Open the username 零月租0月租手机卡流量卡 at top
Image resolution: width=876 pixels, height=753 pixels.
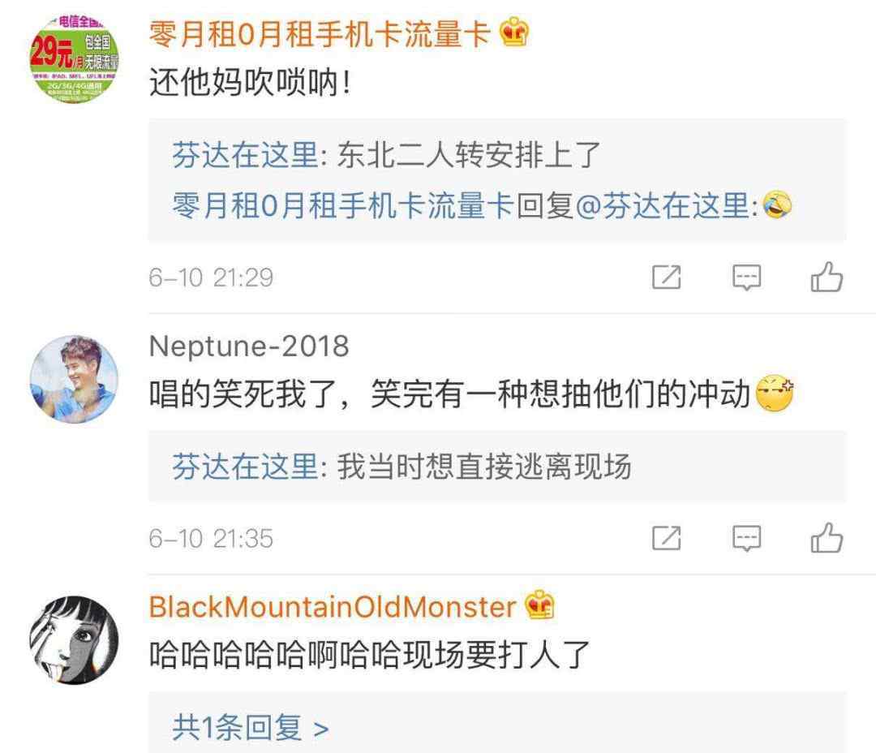pyautogui.click(x=320, y=33)
